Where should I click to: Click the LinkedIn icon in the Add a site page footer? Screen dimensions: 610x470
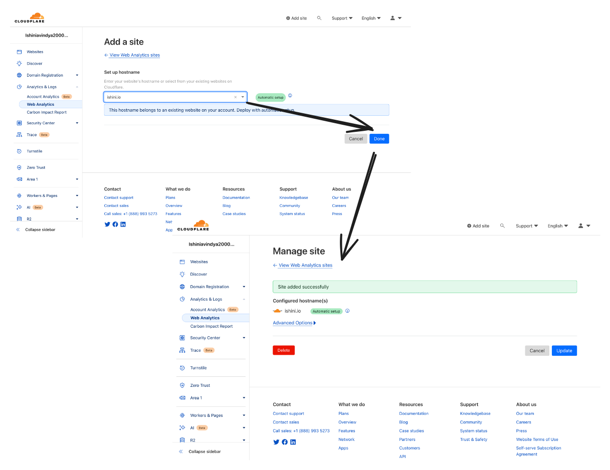(123, 224)
